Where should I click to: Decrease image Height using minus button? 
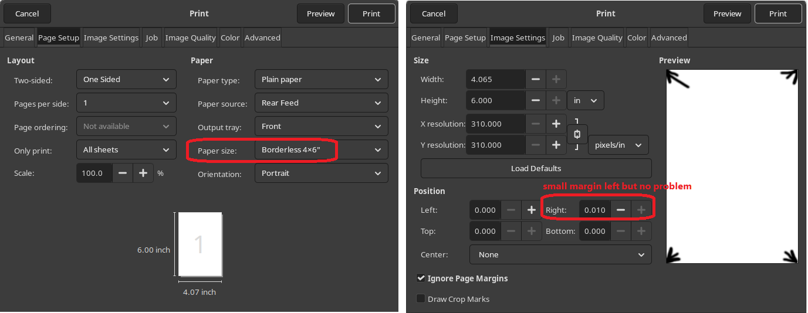[x=535, y=100]
